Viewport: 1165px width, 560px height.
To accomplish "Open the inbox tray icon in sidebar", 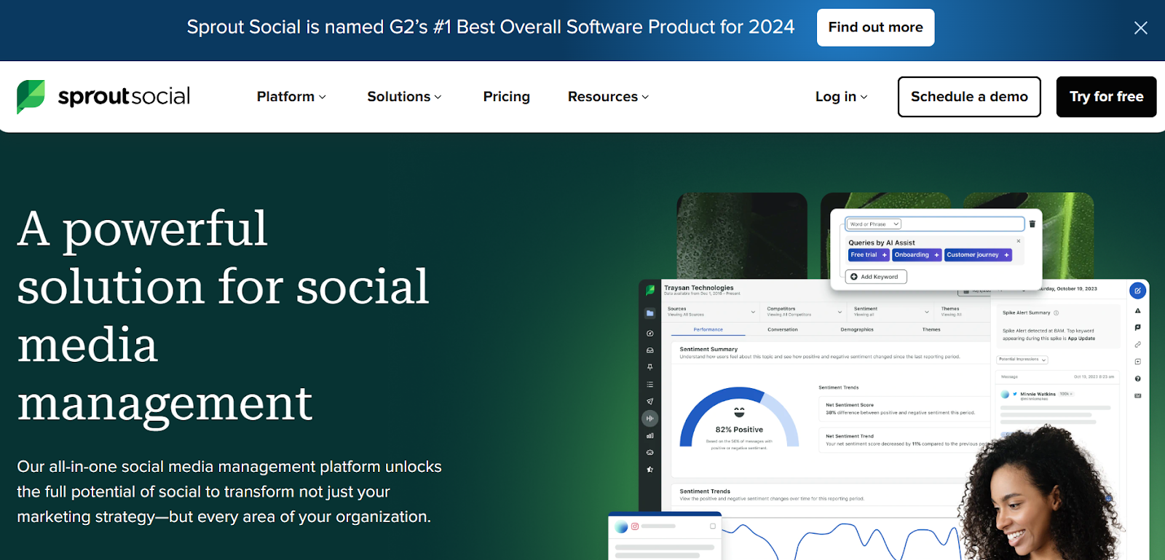I will pos(650,350).
